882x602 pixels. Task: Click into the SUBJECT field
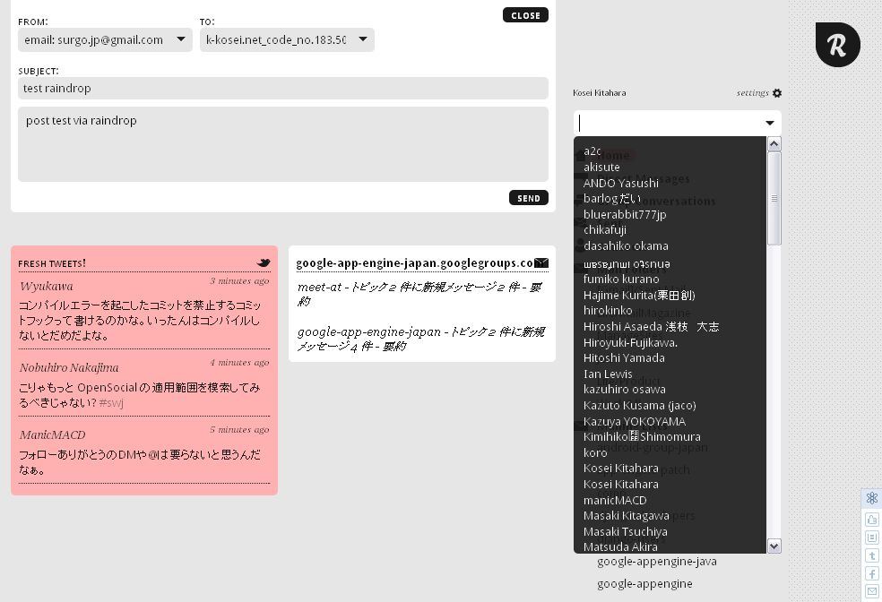click(283, 89)
